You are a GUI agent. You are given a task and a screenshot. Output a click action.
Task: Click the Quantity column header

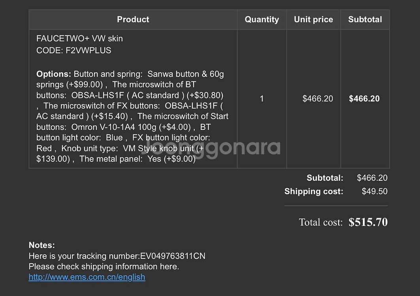(262, 20)
